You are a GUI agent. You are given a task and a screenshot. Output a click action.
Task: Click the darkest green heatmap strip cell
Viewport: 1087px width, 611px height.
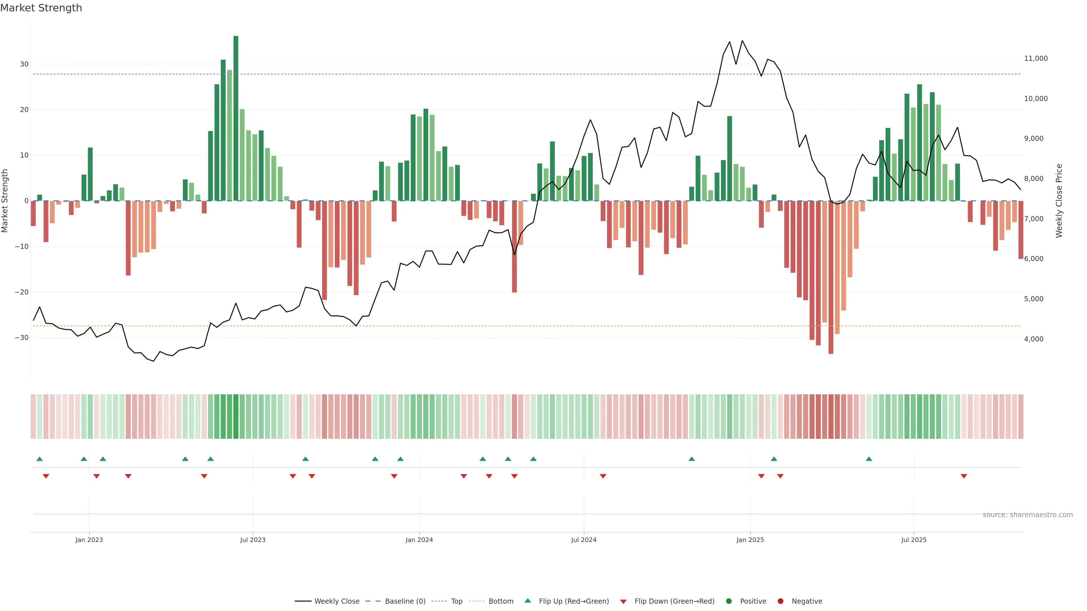point(236,416)
